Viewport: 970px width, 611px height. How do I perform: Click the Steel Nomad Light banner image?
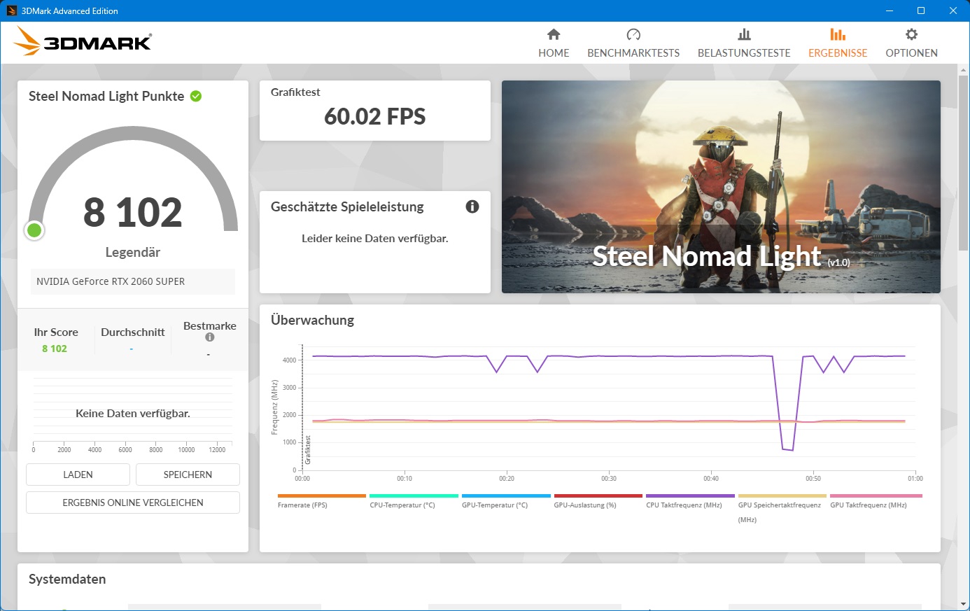tap(721, 186)
